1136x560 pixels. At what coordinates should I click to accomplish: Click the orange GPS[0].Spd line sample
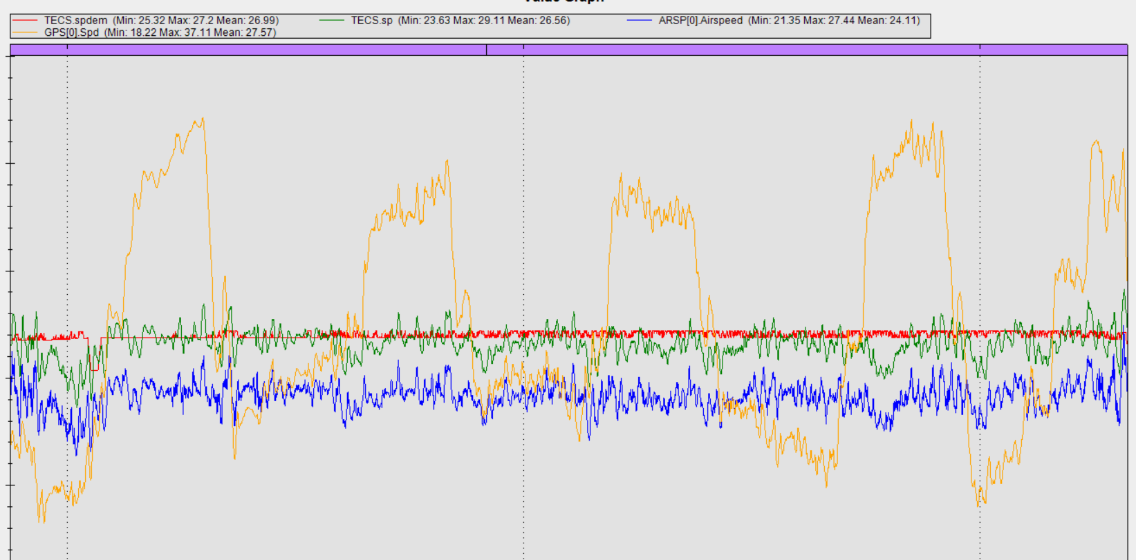(x=25, y=32)
